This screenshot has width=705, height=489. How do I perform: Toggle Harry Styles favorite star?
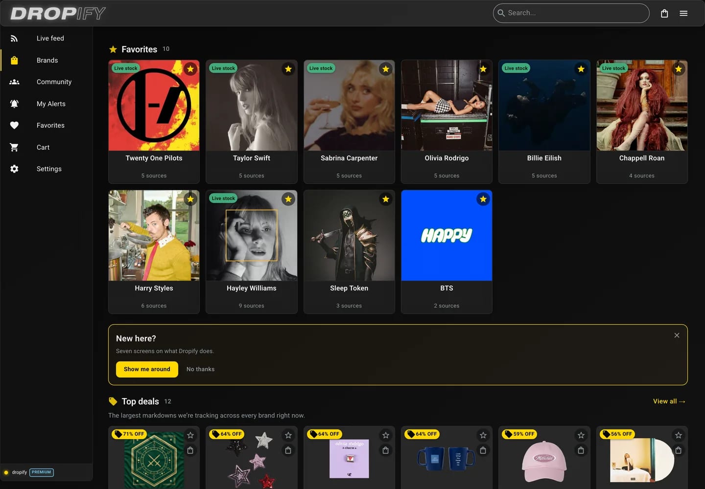click(x=190, y=199)
